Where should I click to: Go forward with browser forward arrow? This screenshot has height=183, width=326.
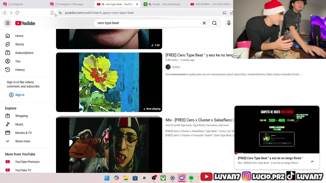point(11,13)
